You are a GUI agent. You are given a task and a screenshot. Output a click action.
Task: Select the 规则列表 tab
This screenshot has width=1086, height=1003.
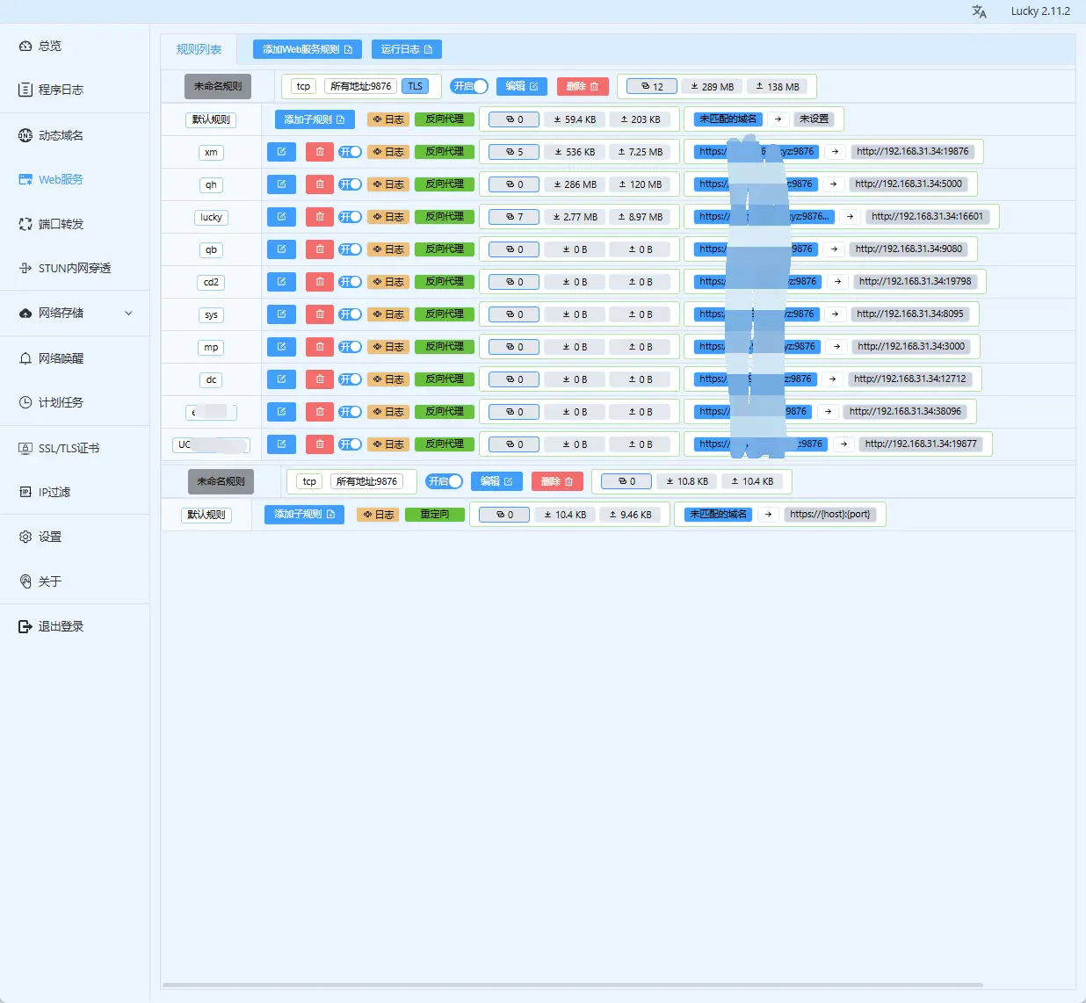[199, 50]
